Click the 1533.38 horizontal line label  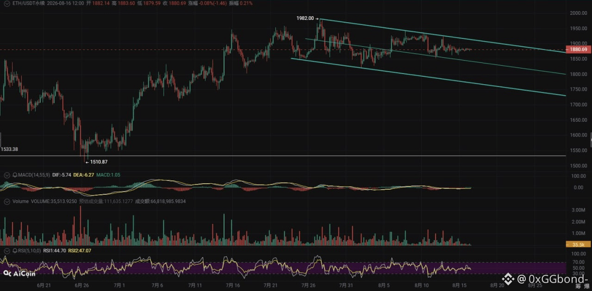click(9, 149)
